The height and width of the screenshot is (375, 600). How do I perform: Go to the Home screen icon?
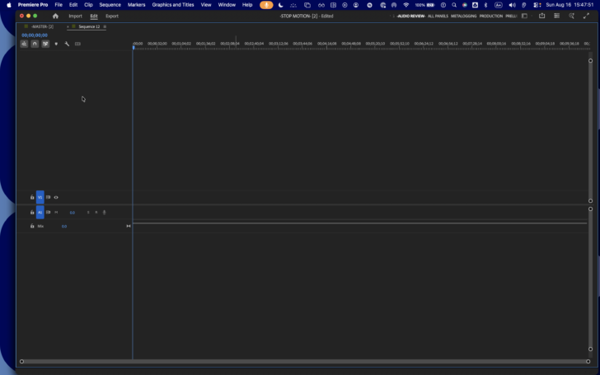55,16
